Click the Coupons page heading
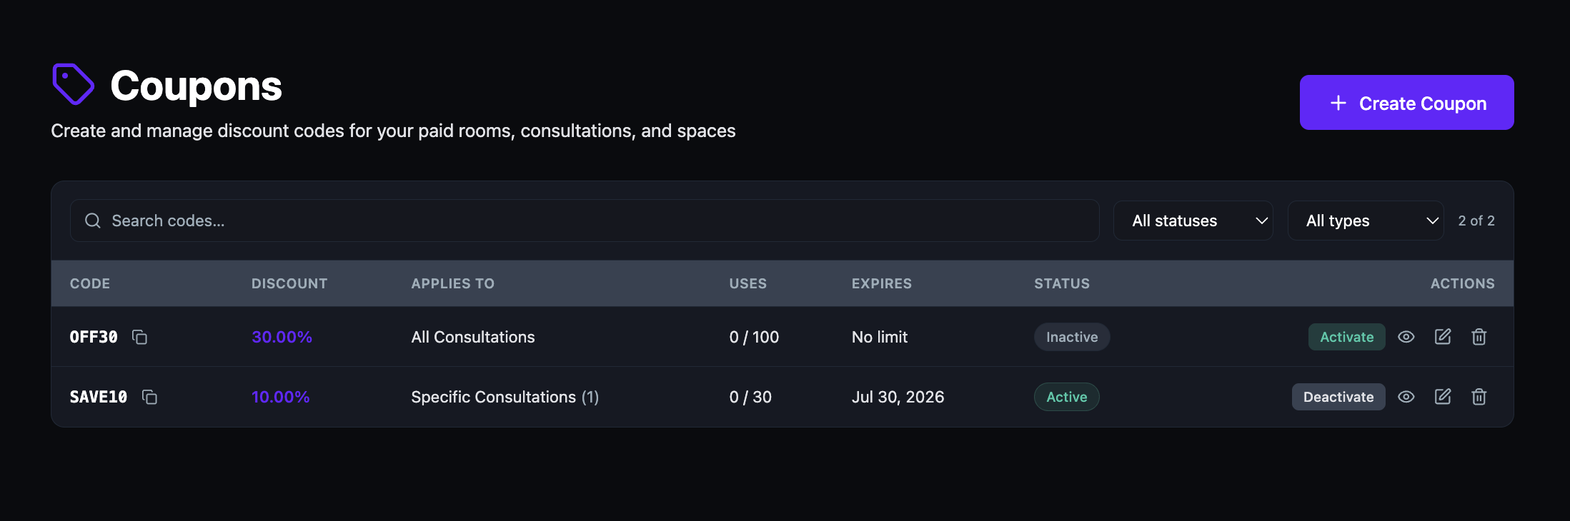Image resolution: width=1570 pixels, height=521 pixels. (197, 86)
